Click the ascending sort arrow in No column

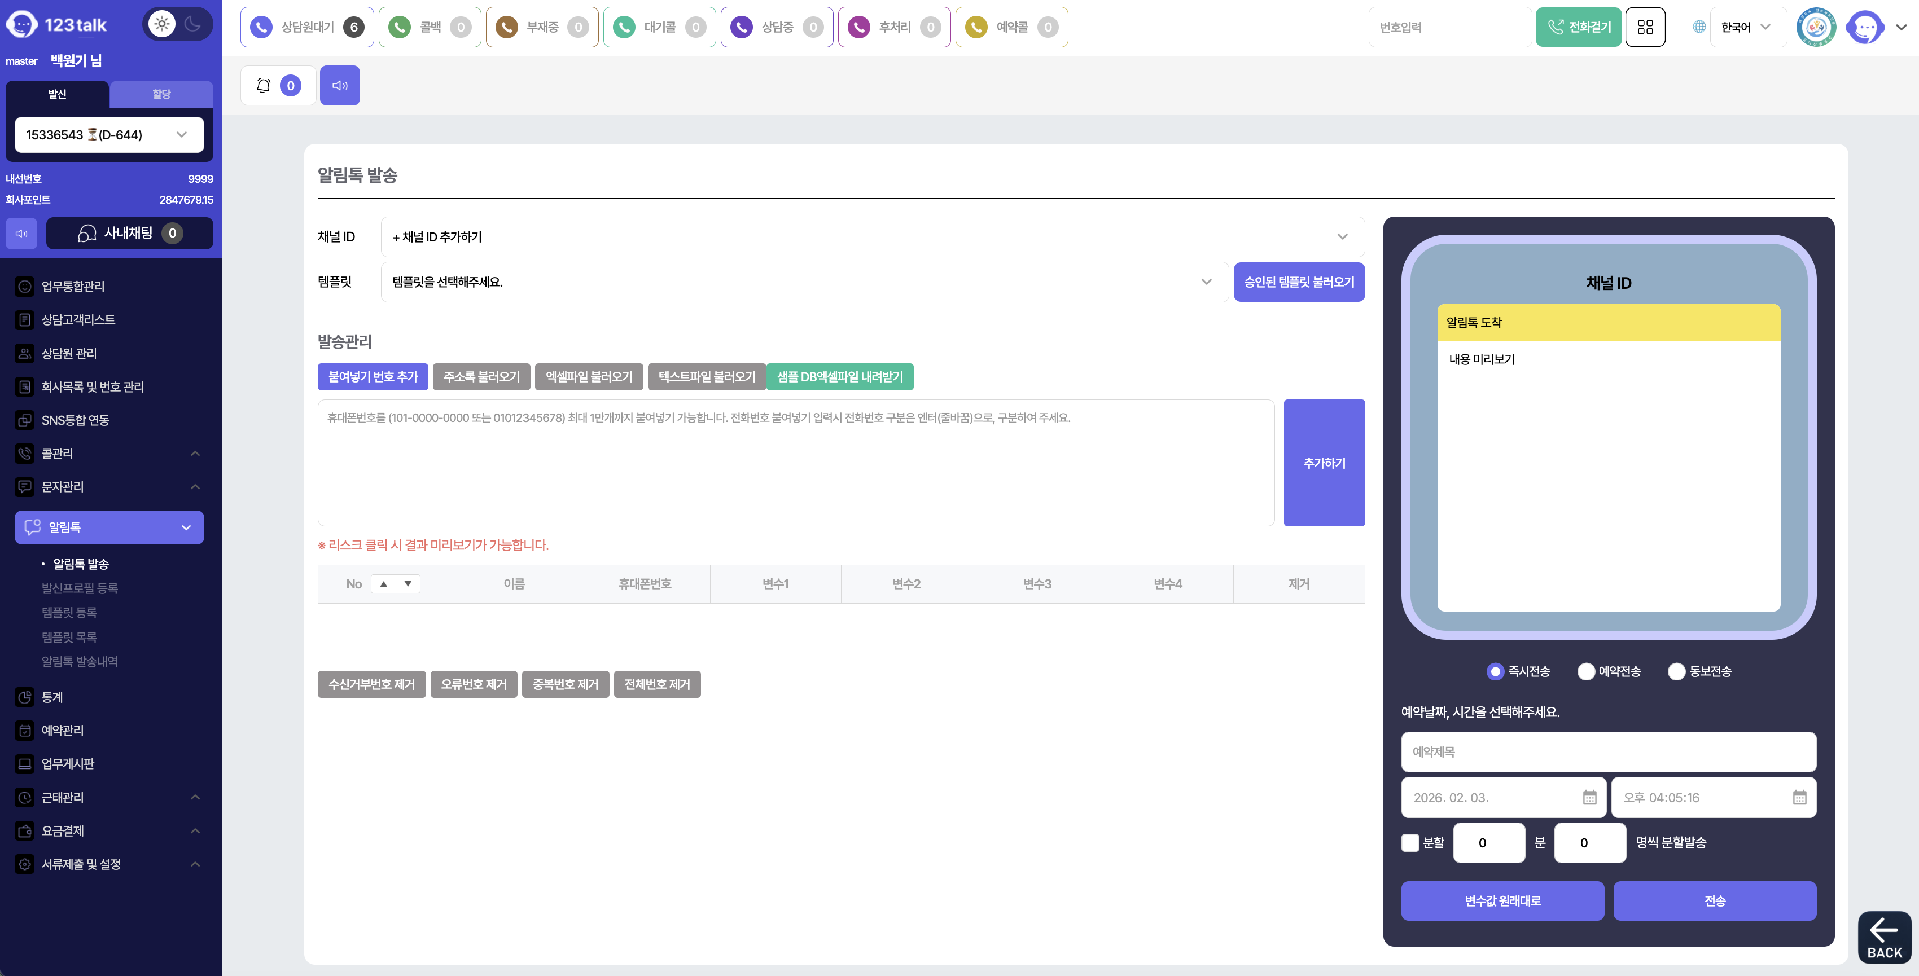coord(383,584)
